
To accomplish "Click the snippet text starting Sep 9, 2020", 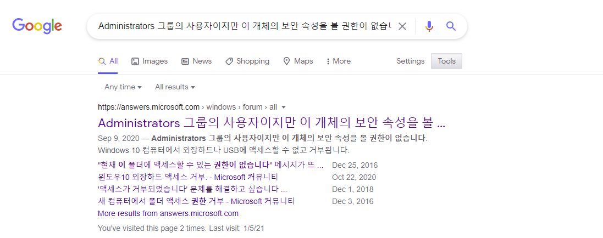I will [x=263, y=138].
